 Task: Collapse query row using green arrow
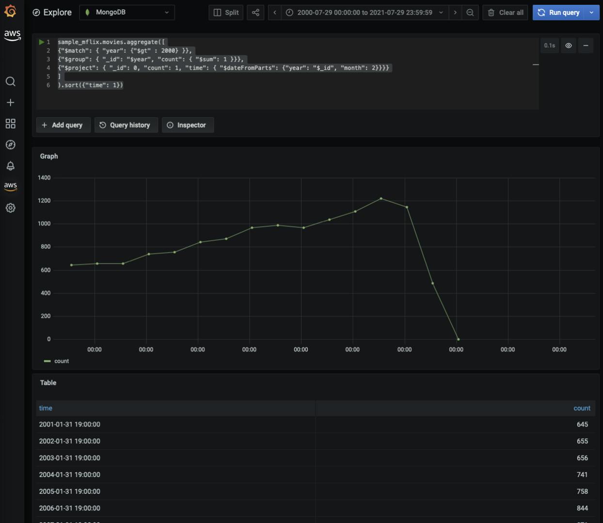pos(42,42)
